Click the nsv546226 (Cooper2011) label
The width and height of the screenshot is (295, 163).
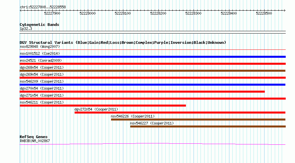point(133,116)
